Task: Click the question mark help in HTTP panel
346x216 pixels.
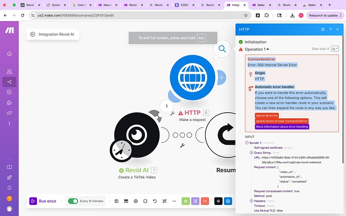Action: [x=330, y=30]
